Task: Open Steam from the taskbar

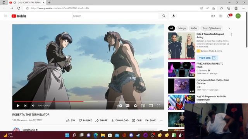Action: tap(138, 135)
